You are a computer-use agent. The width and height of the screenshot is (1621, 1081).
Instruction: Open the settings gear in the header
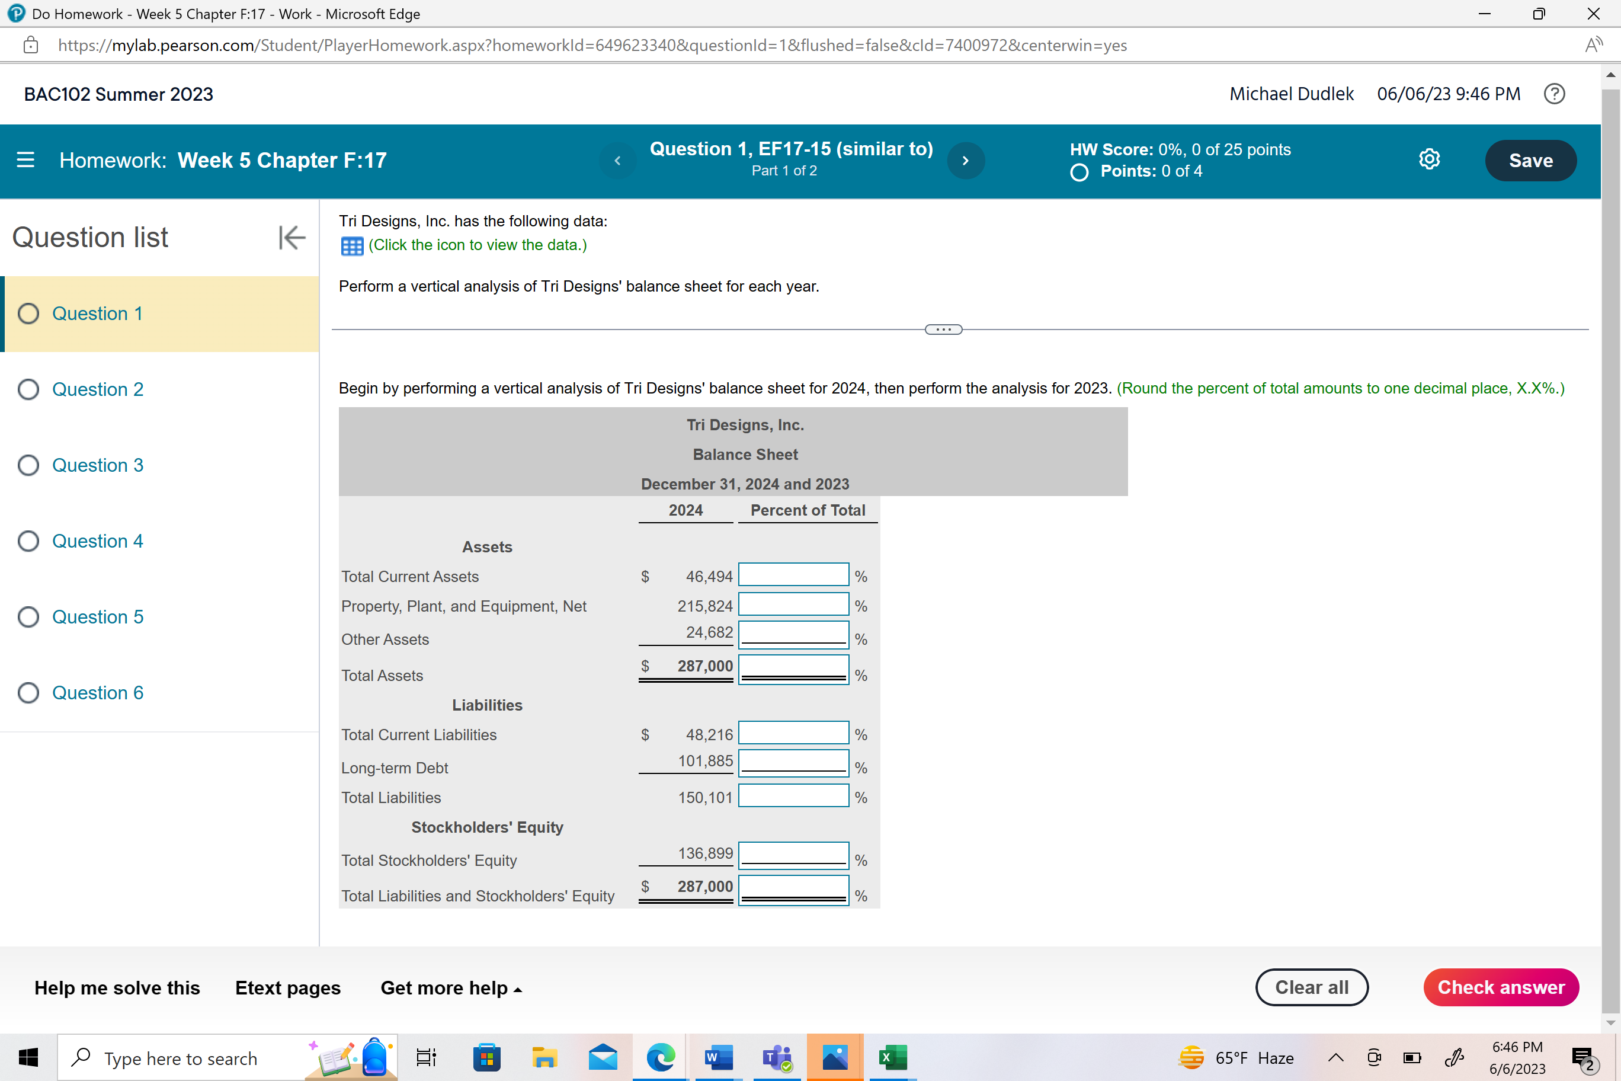[1428, 160]
